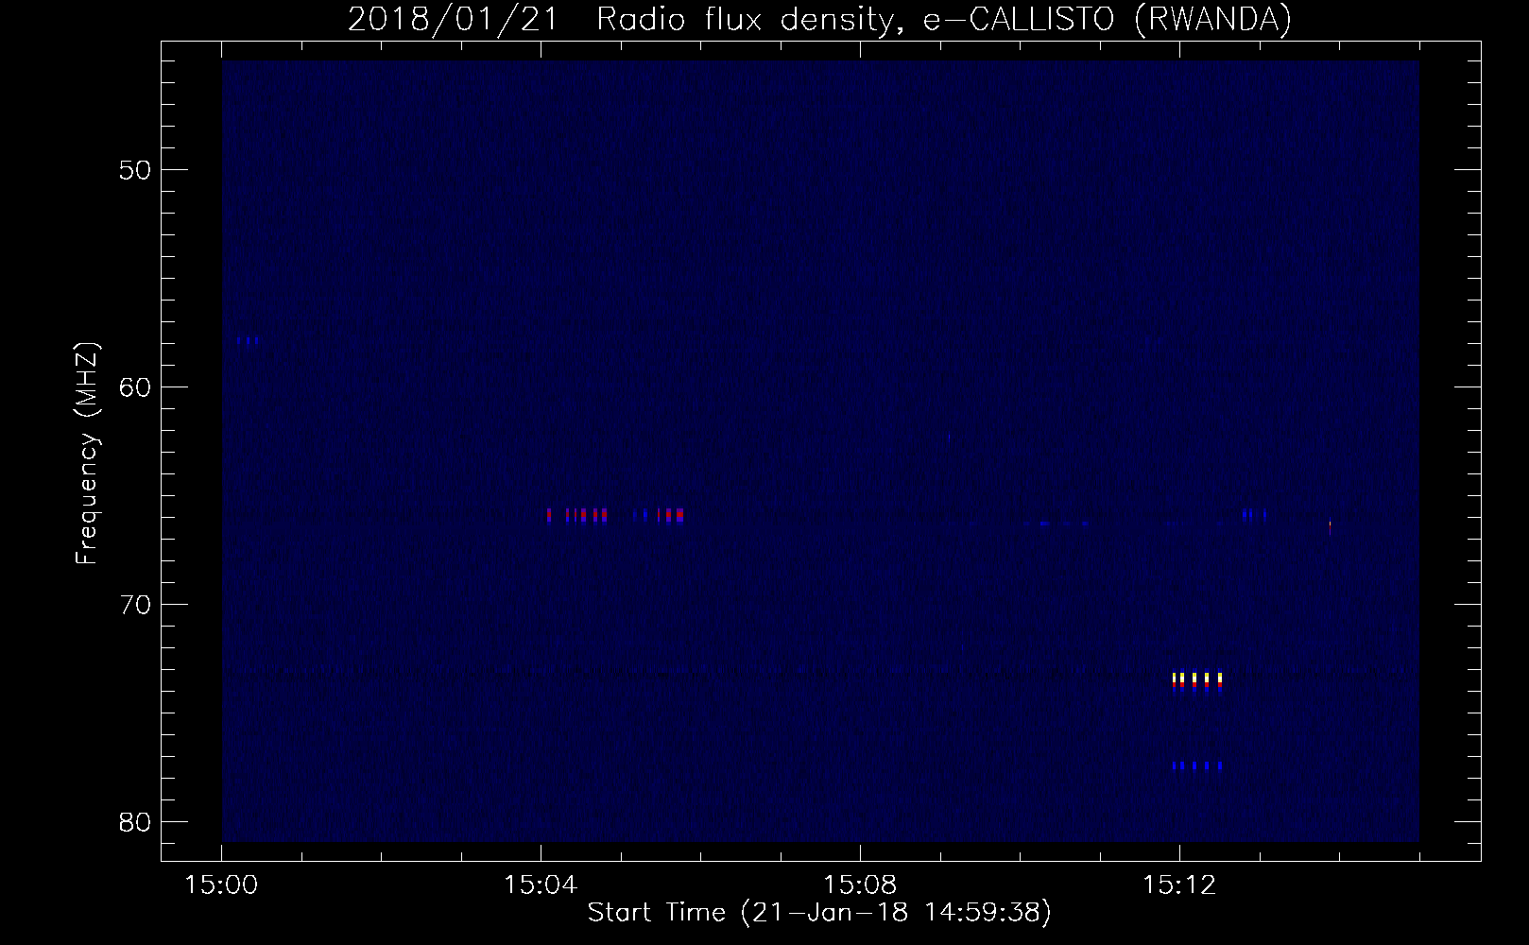This screenshot has height=945, width=1529.
Task: Click the red burst marks near 66 MHz at 15:04
Action: point(576,515)
